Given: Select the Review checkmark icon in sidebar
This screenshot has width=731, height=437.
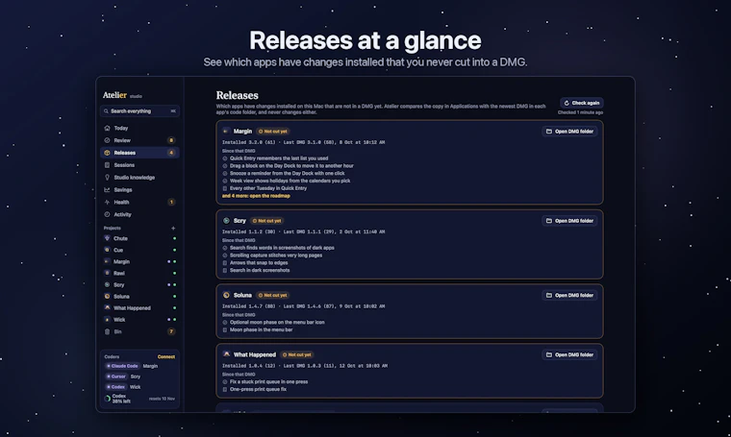Looking at the screenshot, I should [x=107, y=140].
